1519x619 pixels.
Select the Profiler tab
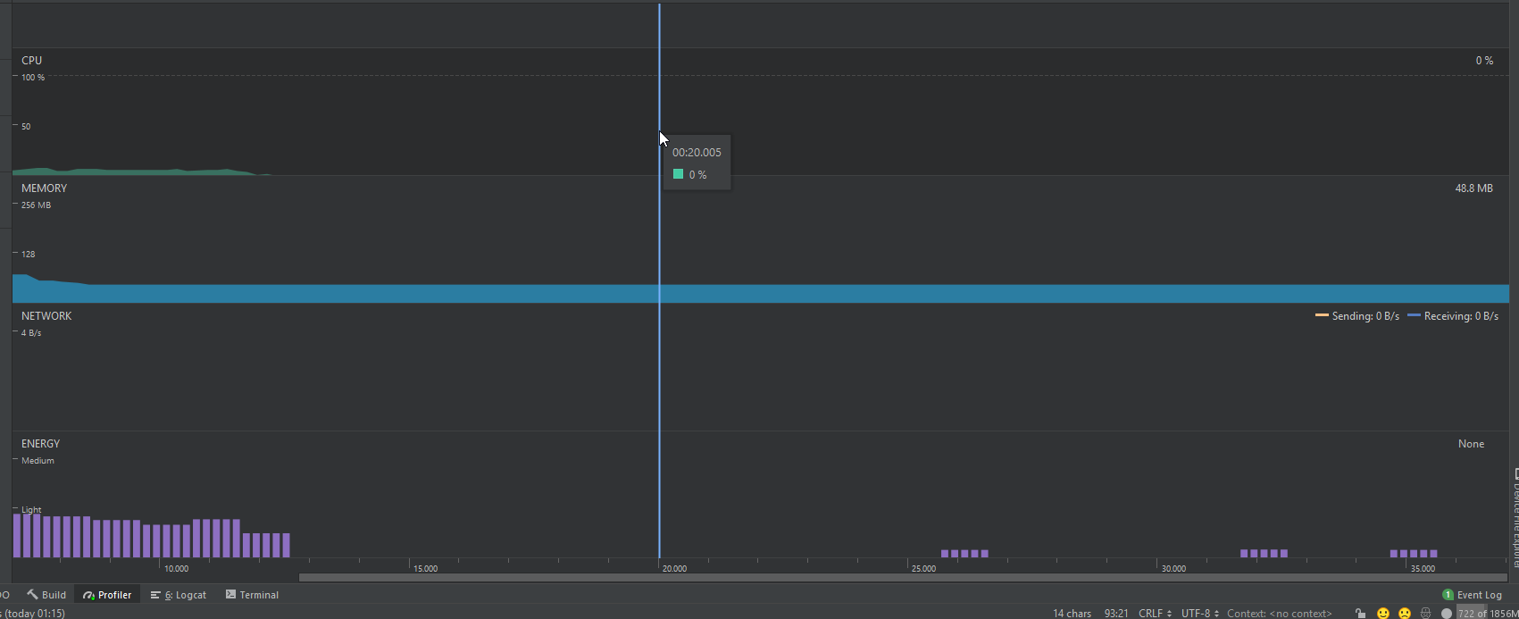click(x=107, y=595)
